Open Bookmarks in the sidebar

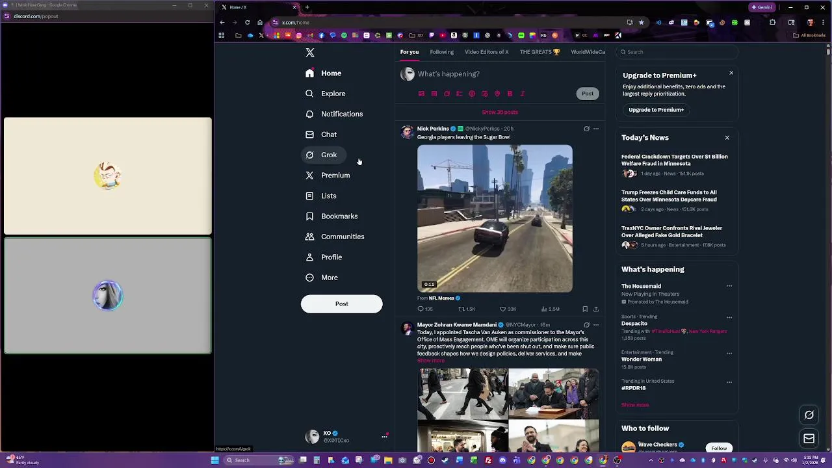pos(331,216)
